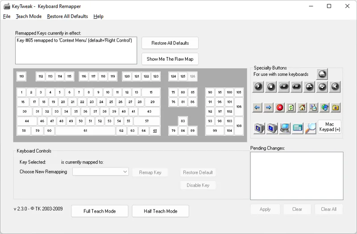
Task: Select the Mute volume specialty button
Action: [x=335, y=87]
